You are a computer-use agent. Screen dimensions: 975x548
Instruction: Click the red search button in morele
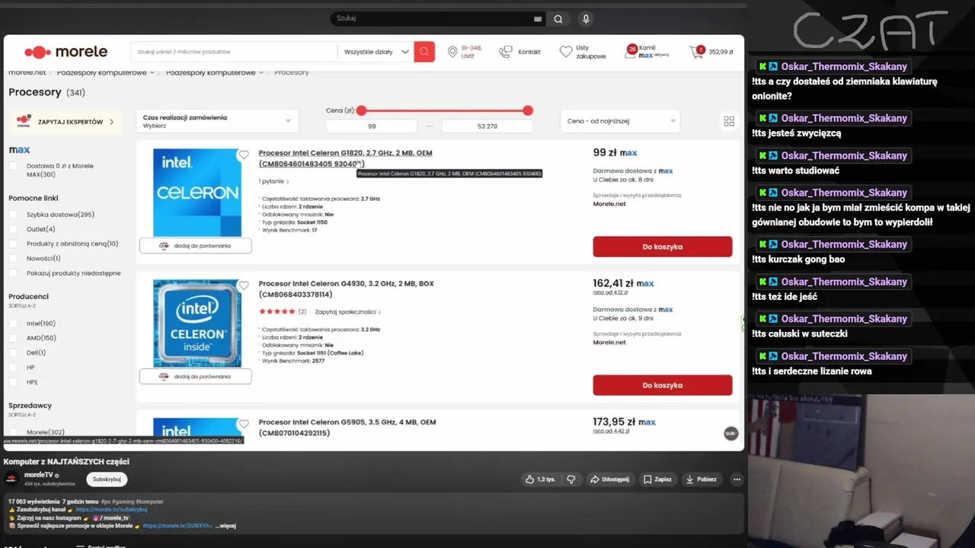pos(424,52)
